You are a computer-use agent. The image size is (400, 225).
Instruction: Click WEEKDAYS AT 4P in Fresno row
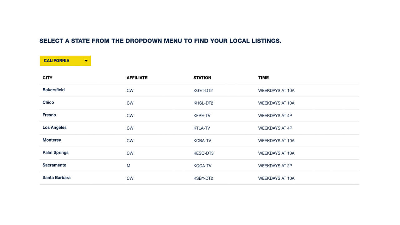(275, 116)
